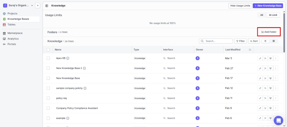Click the info icon next to example

[x=68, y=118]
